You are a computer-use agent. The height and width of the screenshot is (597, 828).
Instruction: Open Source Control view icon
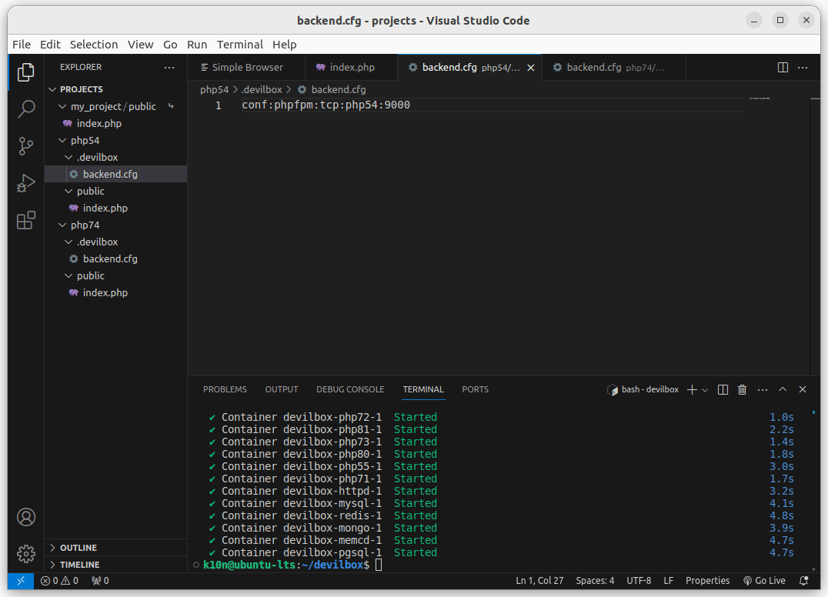point(26,145)
